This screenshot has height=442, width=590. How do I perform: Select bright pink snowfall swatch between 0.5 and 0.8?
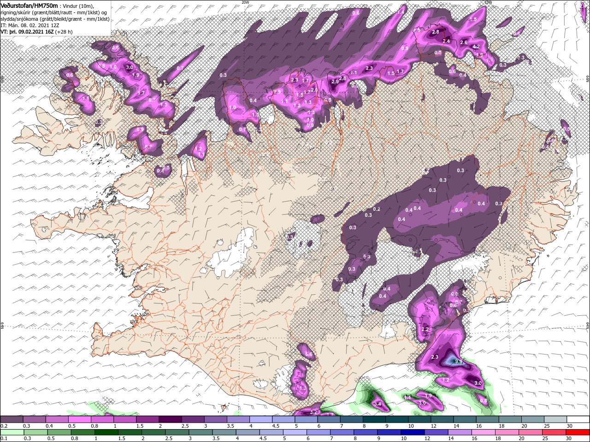[79, 419]
